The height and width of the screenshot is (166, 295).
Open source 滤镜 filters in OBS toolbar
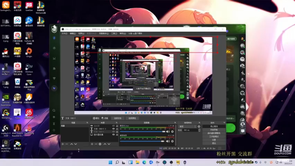[x=105, y=118]
